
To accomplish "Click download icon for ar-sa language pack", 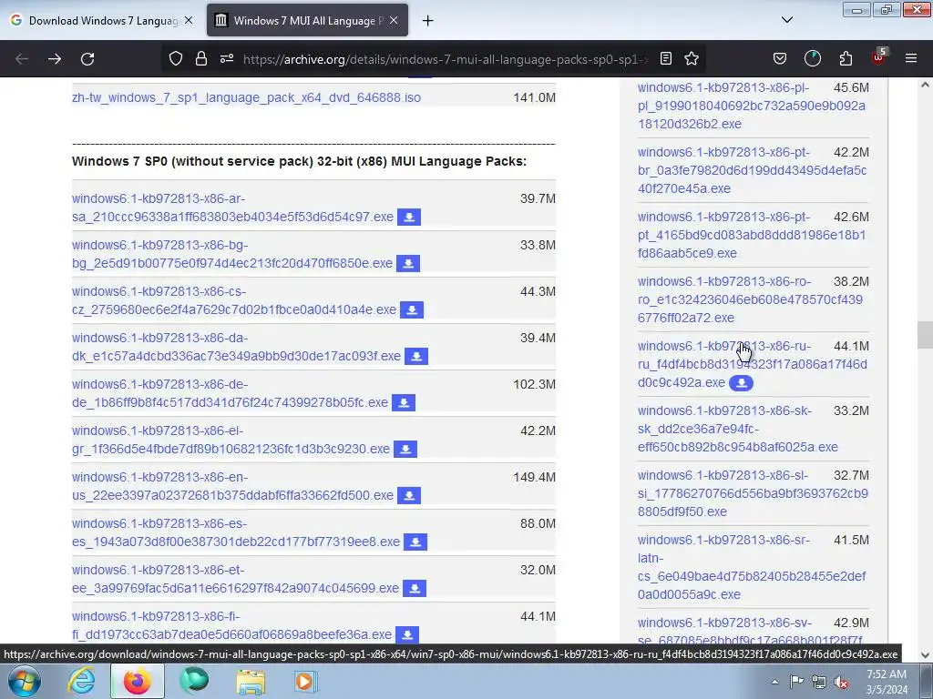I will click(409, 217).
